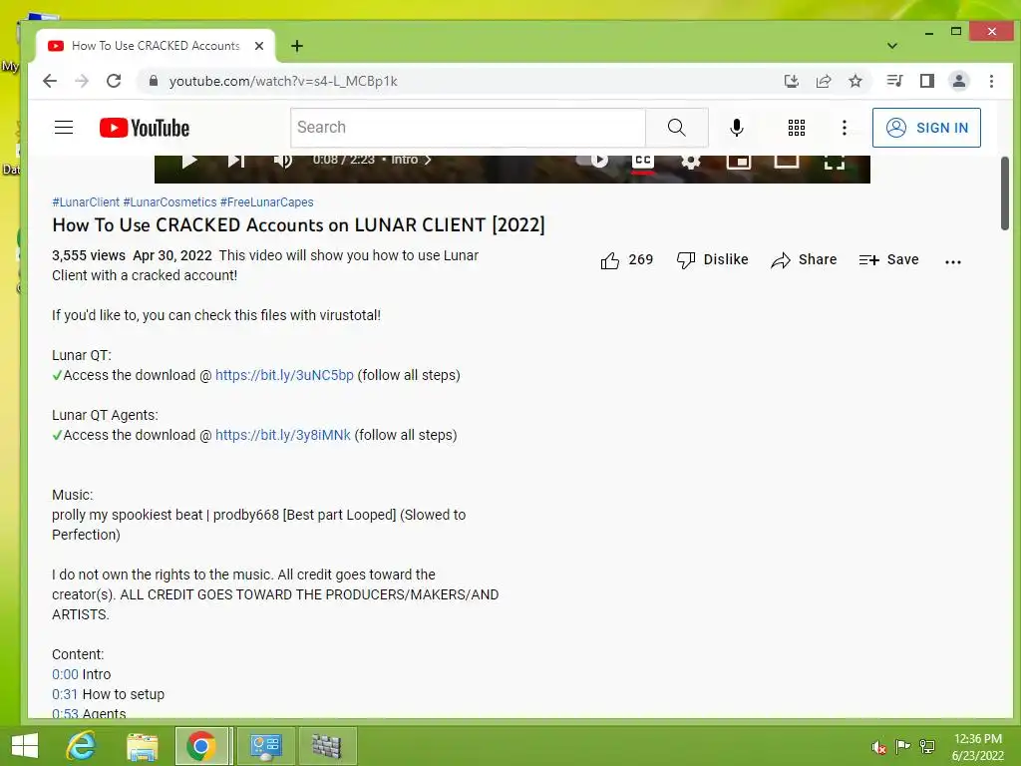Screen dimensions: 1021x766
Task: Open a new browser tab
Action: pos(297,46)
